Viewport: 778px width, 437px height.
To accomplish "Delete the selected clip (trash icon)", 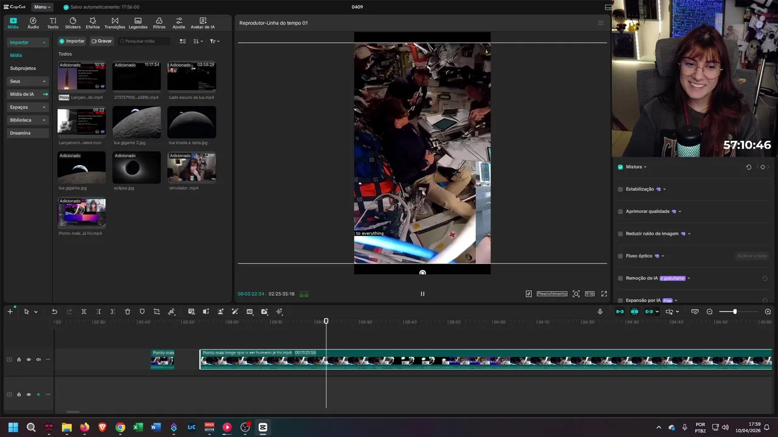I will (x=128, y=311).
